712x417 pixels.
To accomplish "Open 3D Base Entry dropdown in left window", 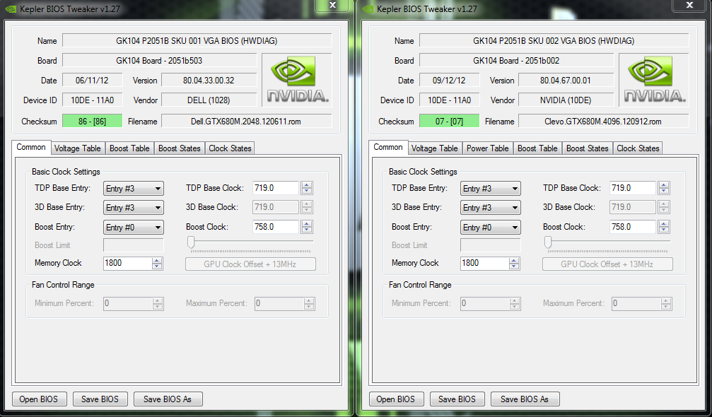I will click(134, 207).
